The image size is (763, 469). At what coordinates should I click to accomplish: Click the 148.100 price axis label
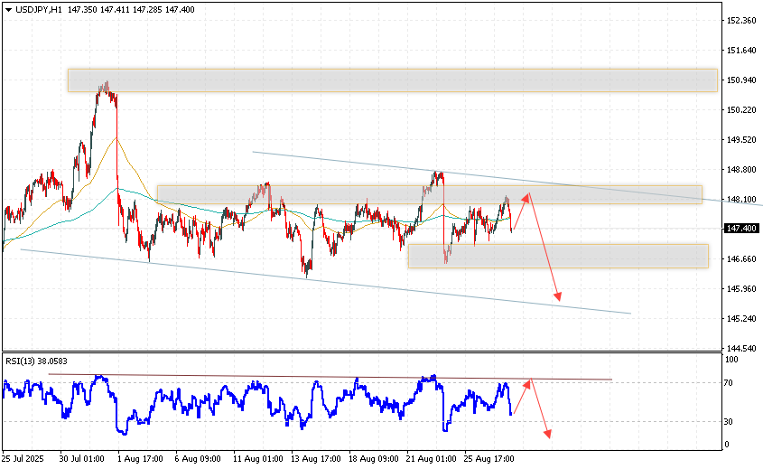click(x=741, y=199)
